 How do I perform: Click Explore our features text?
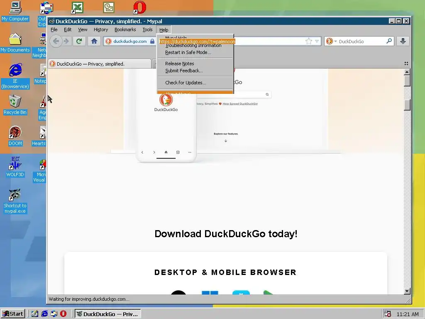(225, 134)
